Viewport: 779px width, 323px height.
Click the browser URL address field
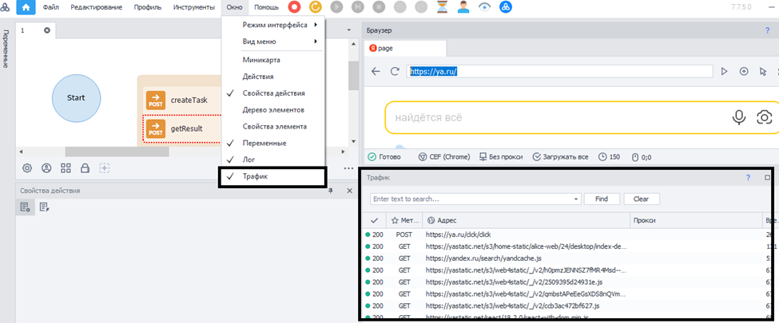click(559, 71)
